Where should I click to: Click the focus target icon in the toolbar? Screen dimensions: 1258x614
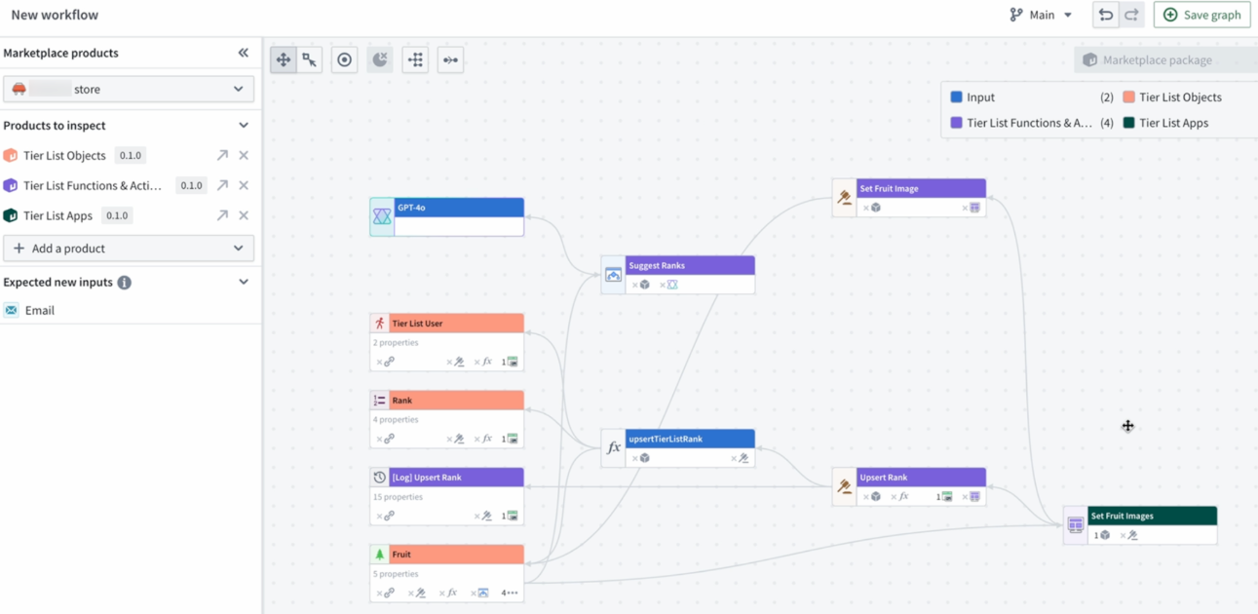(x=344, y=58)
